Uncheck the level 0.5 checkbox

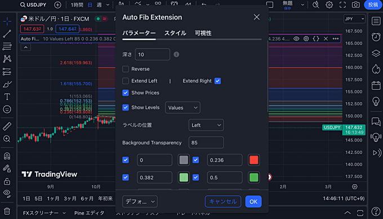coord(195,177)
